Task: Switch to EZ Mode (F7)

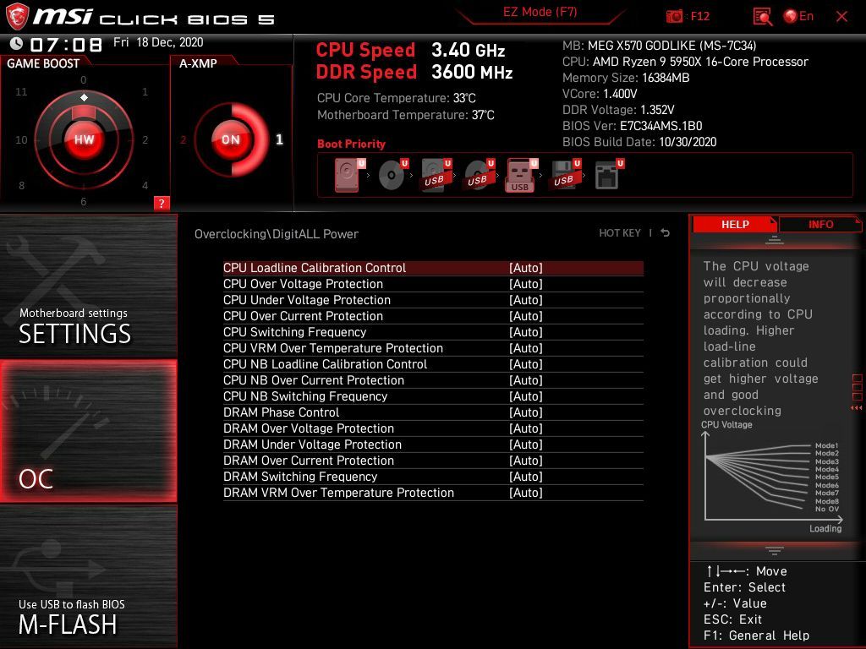Action: tap(540, 12)
